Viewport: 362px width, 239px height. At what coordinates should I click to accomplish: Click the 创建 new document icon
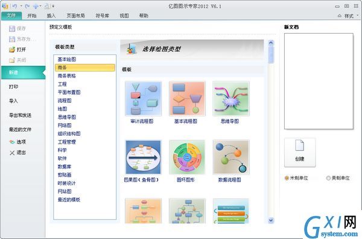click(x=300, y=145)
